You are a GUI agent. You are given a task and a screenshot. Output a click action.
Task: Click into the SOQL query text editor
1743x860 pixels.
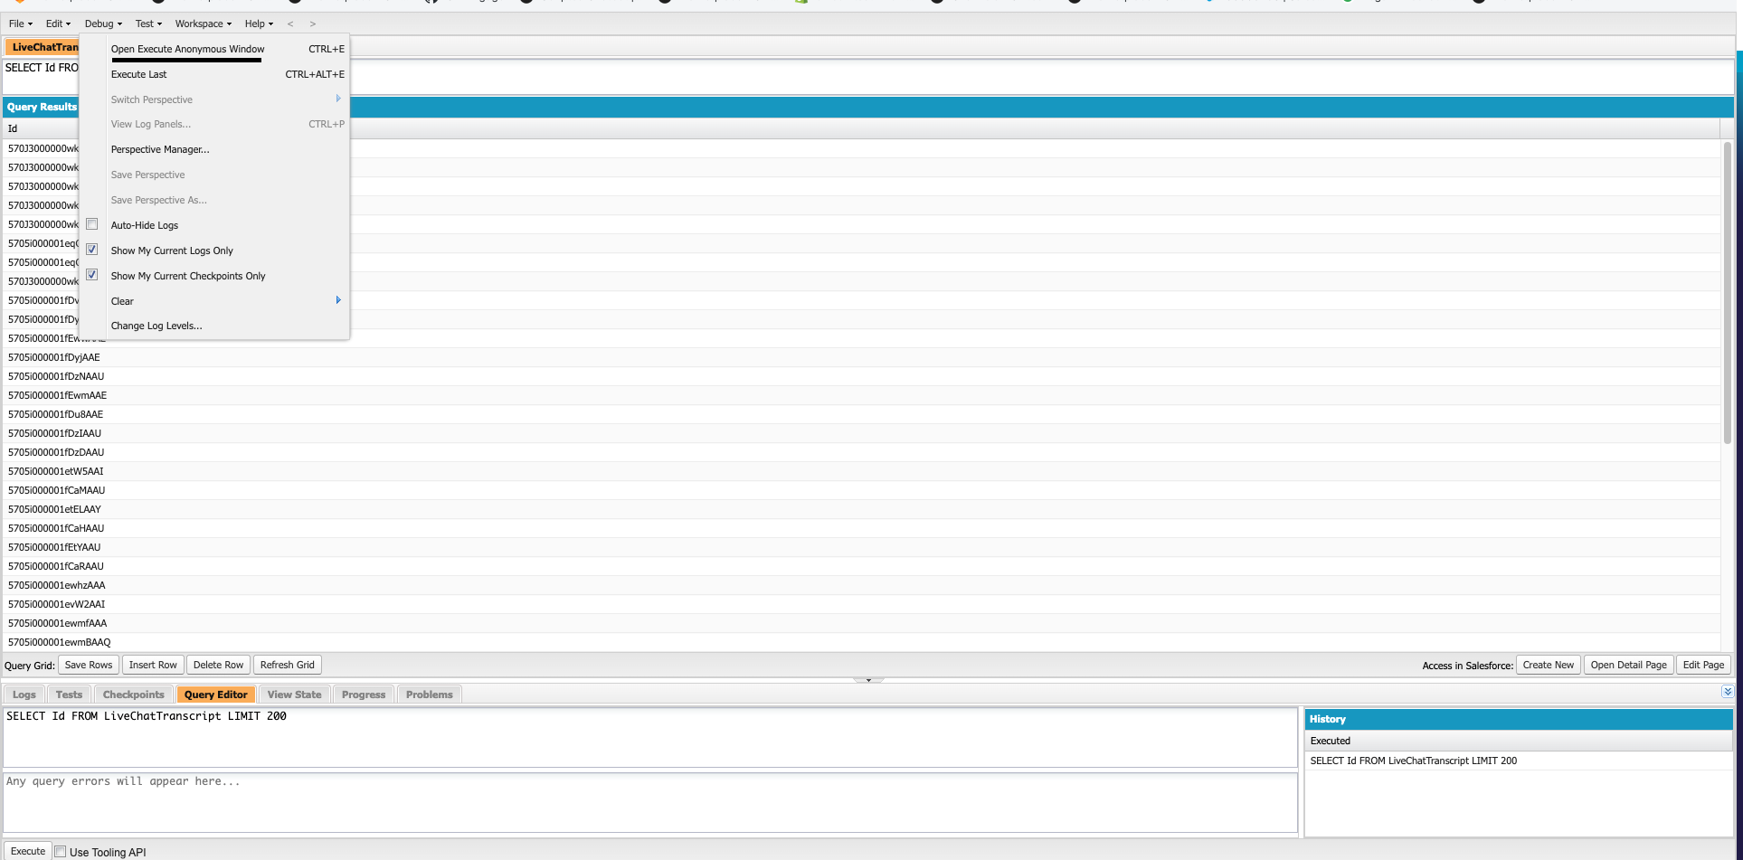650,737
